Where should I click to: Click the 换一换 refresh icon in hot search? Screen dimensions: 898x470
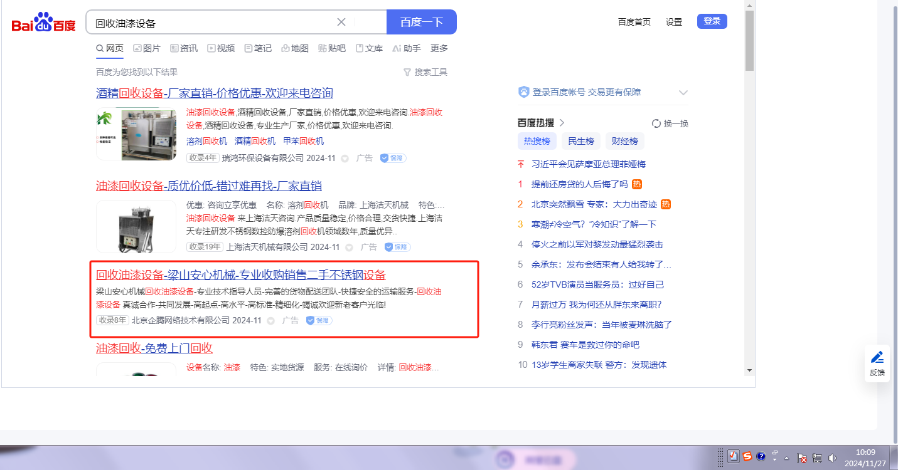(x=656, y=123)
